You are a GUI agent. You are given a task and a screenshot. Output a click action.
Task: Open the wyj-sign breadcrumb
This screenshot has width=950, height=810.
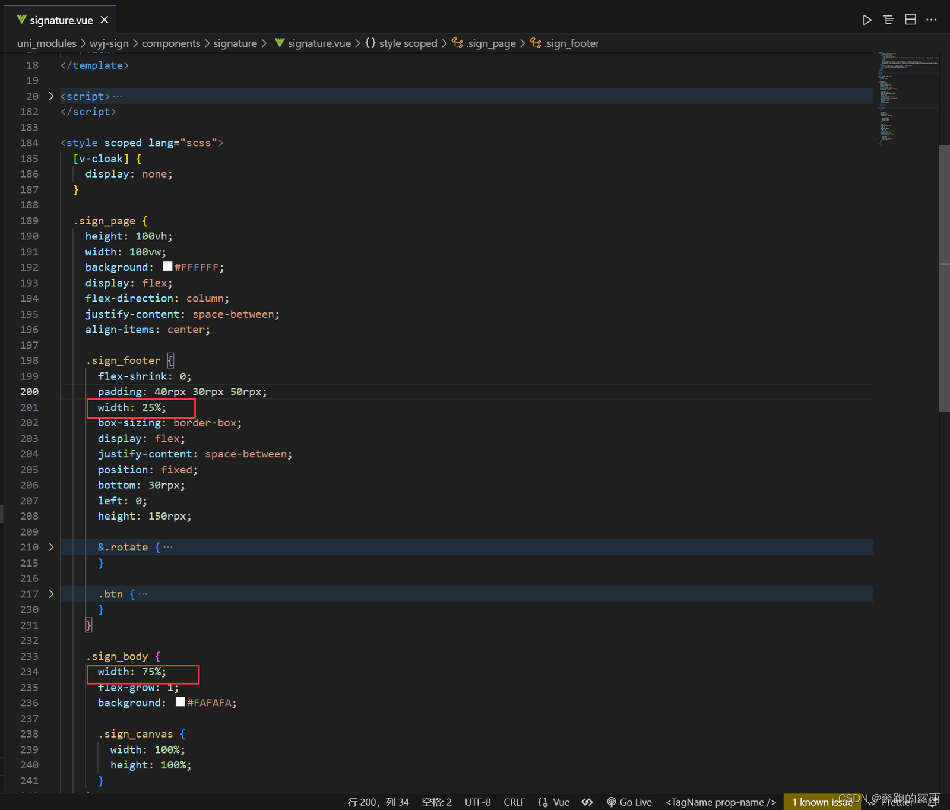[x=109, y=43]
